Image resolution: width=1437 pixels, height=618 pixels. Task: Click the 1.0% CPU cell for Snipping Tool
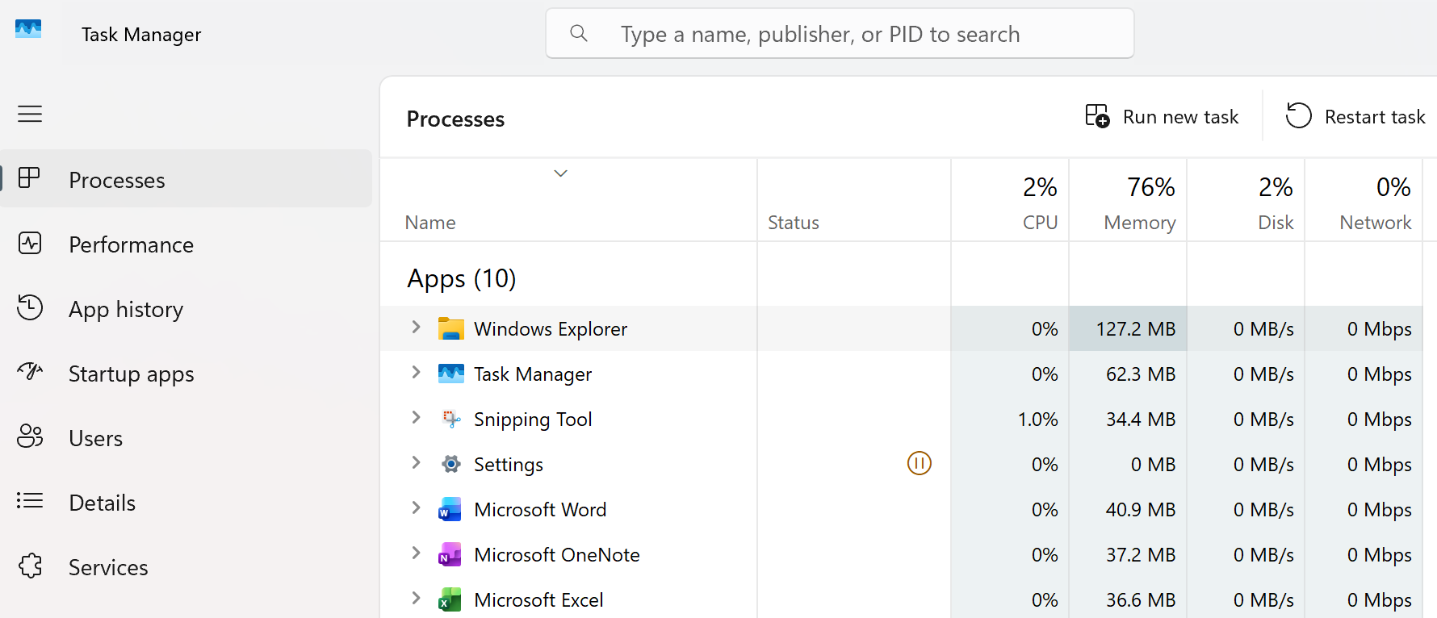(x=1010, y=419)
